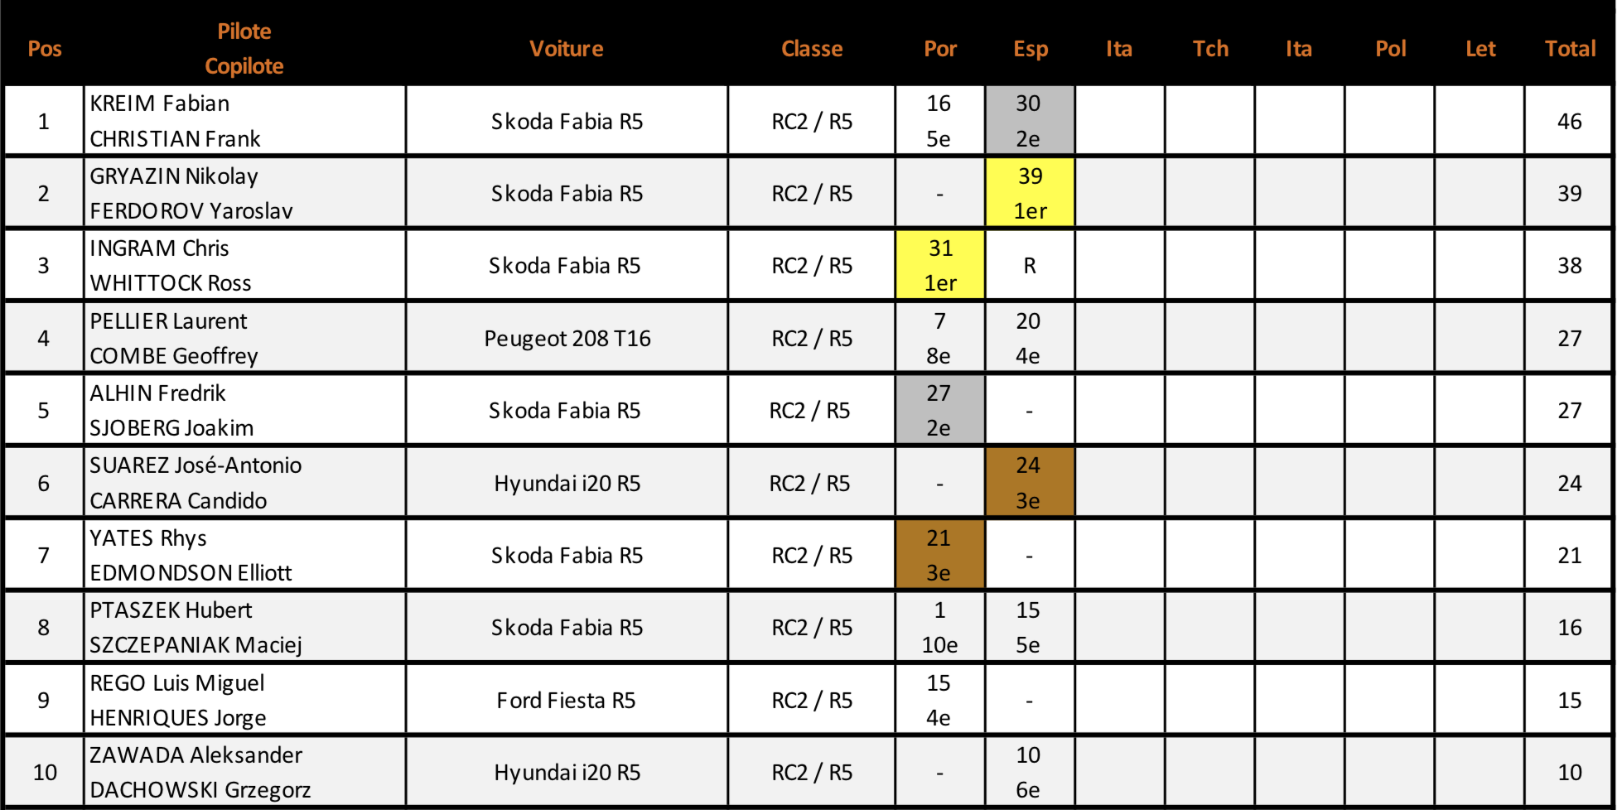
Task: Select the bronze 21 3e cell
Action: pos(940,555)
